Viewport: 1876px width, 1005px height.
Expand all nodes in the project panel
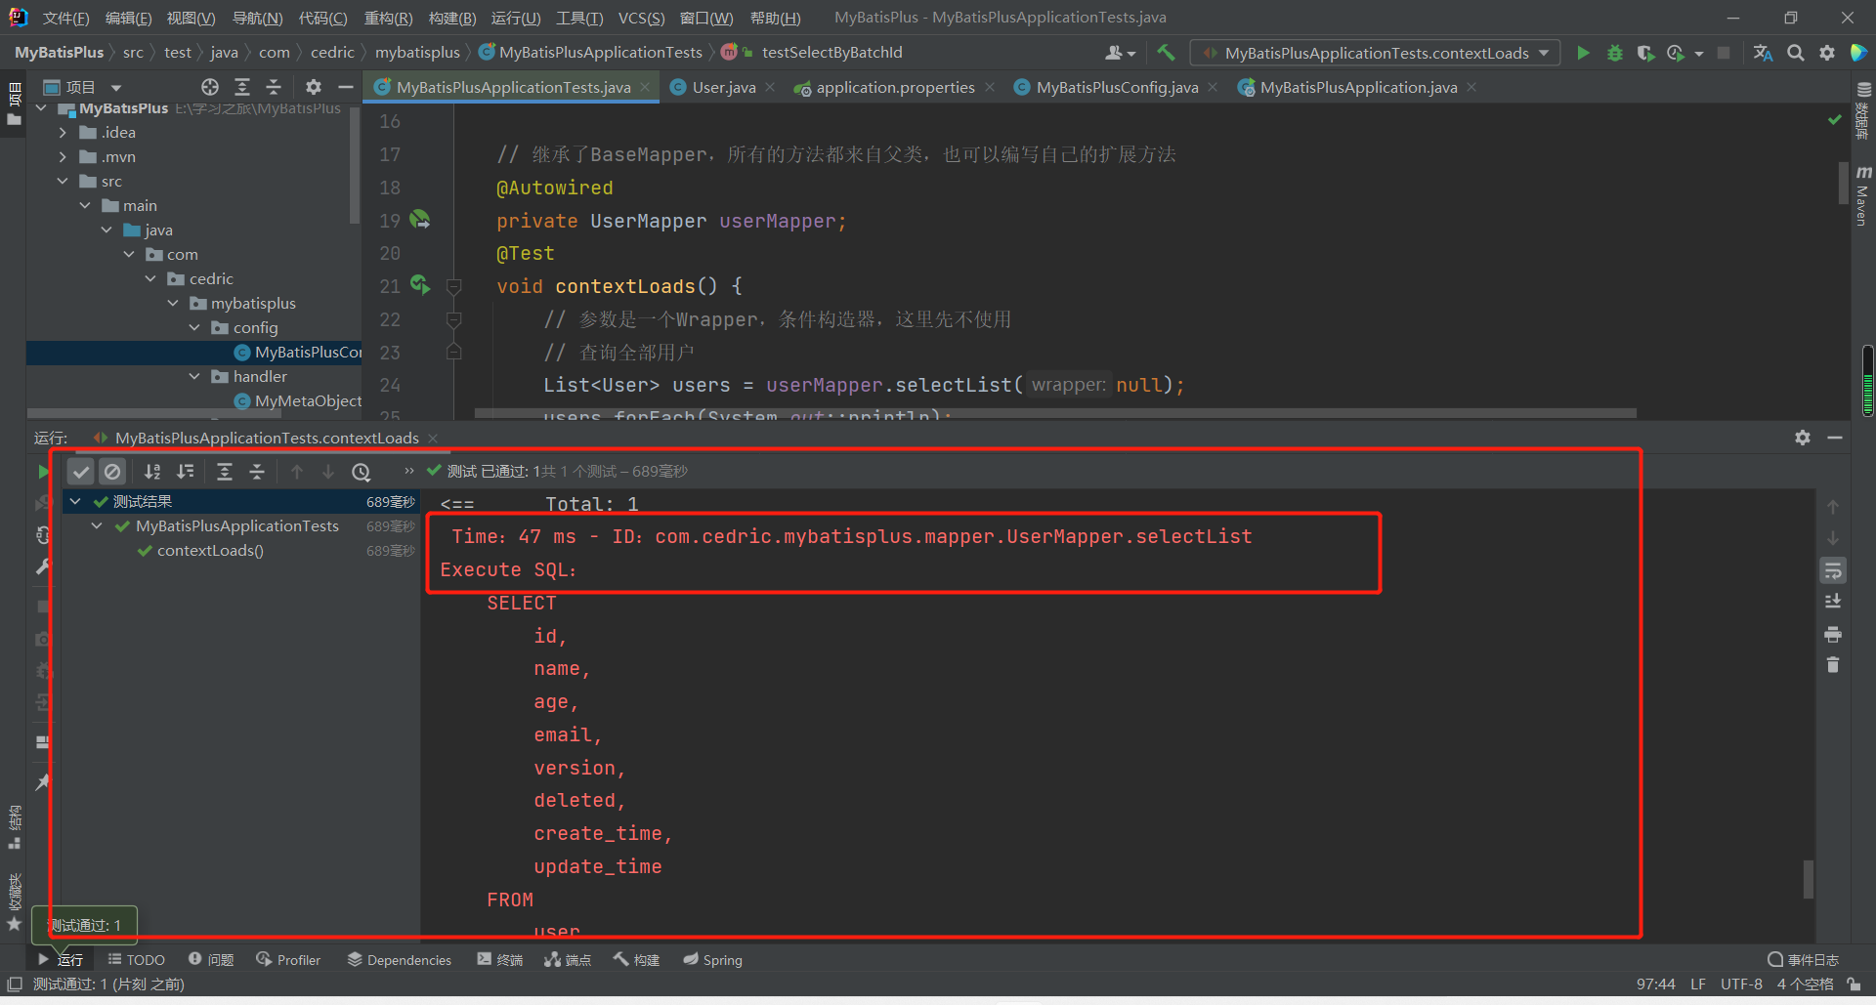242,87
